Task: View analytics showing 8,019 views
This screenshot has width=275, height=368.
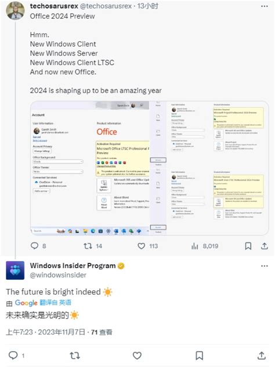Action: point(195,246)
